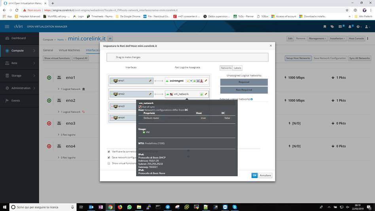Switch to the Labels tab in dialog
The width and height of the screenshot is (375, 211).
(x=238, y=68)
